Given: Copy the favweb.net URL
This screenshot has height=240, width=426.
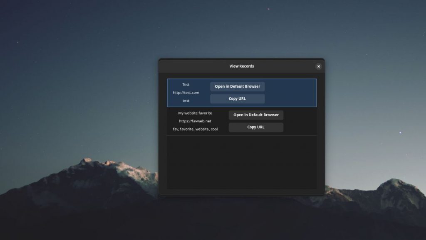Looking at the screenshot, I should pyautogui.click(x=256, y=127).
